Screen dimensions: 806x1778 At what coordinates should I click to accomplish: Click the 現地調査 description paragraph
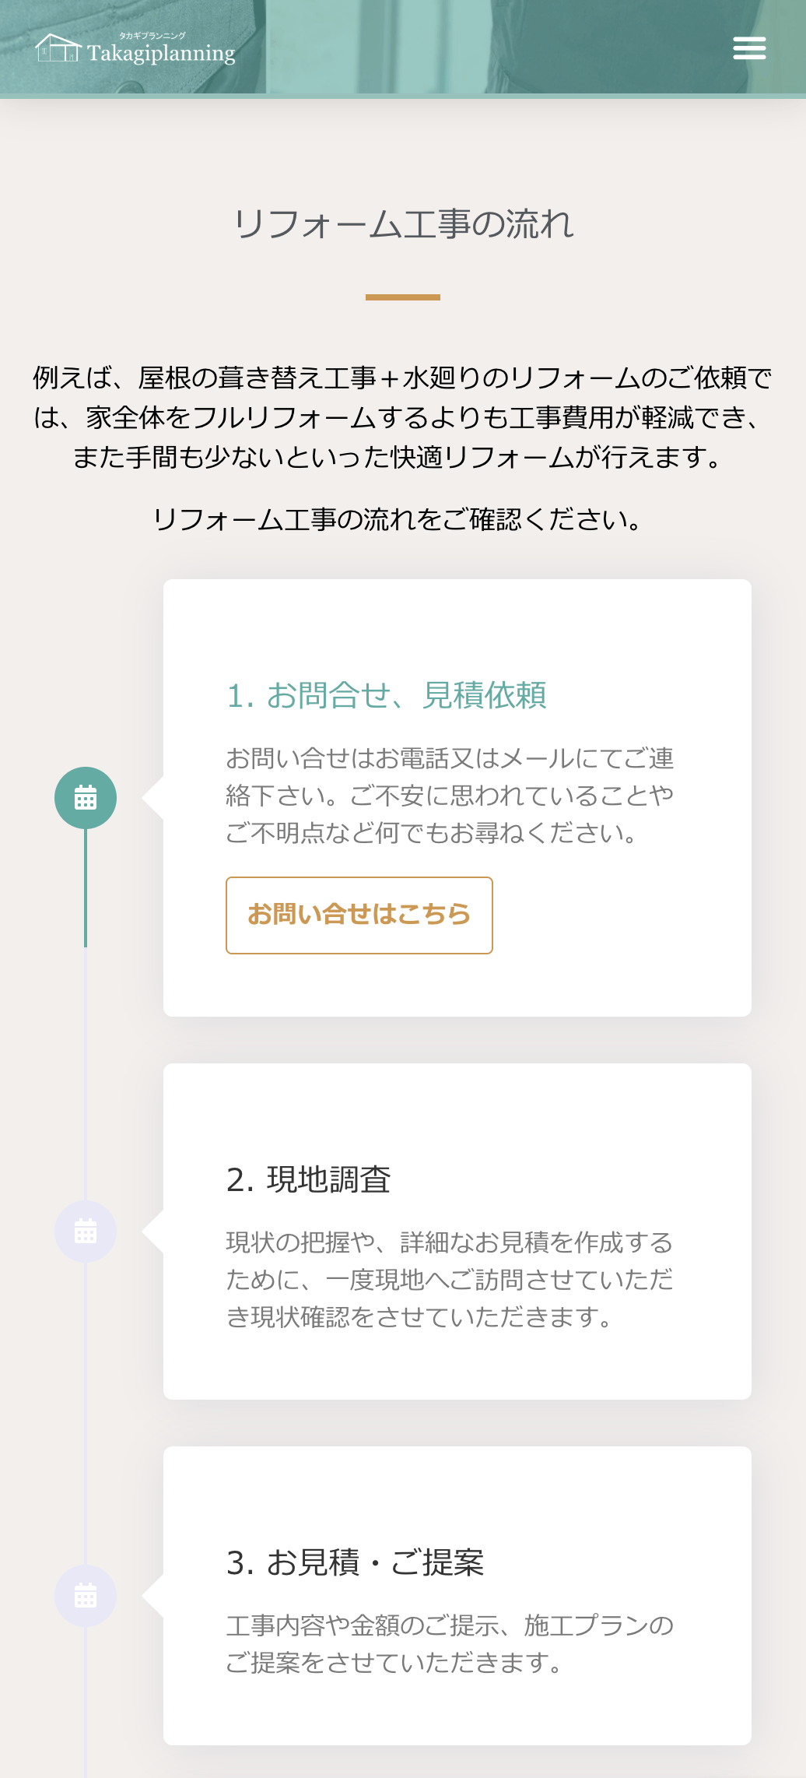(x=450, y=1280)
